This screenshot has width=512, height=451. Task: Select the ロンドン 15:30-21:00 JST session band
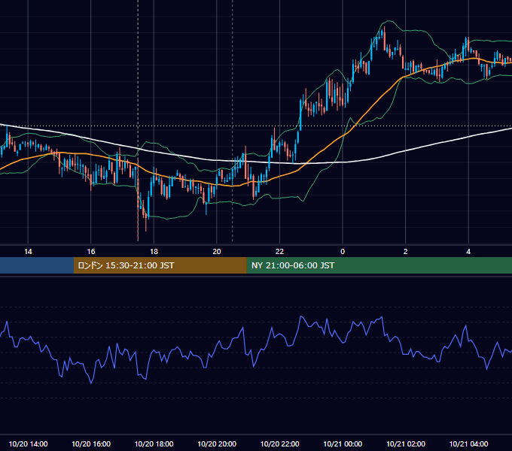point(160,265)
